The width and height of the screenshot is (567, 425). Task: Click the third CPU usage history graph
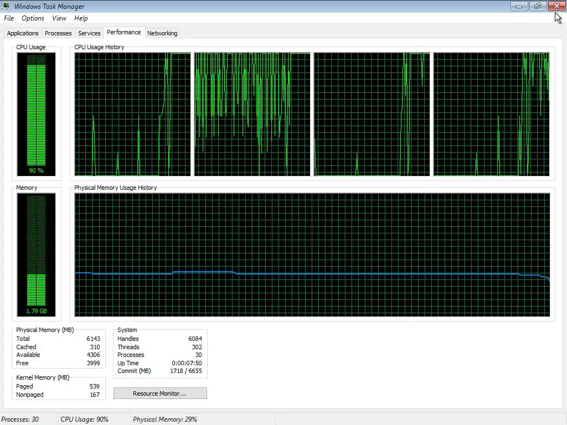(372, 114)
